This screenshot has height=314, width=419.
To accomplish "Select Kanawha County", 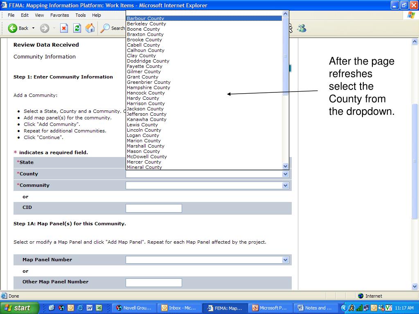I will [204, 119].
